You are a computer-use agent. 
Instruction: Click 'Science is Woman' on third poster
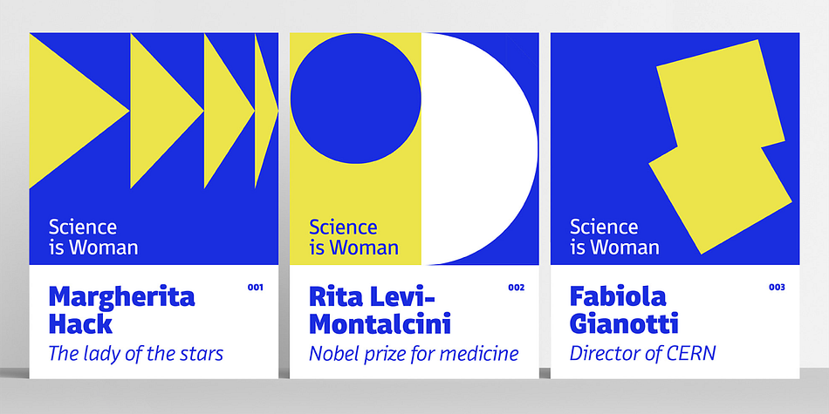point(614,237)
